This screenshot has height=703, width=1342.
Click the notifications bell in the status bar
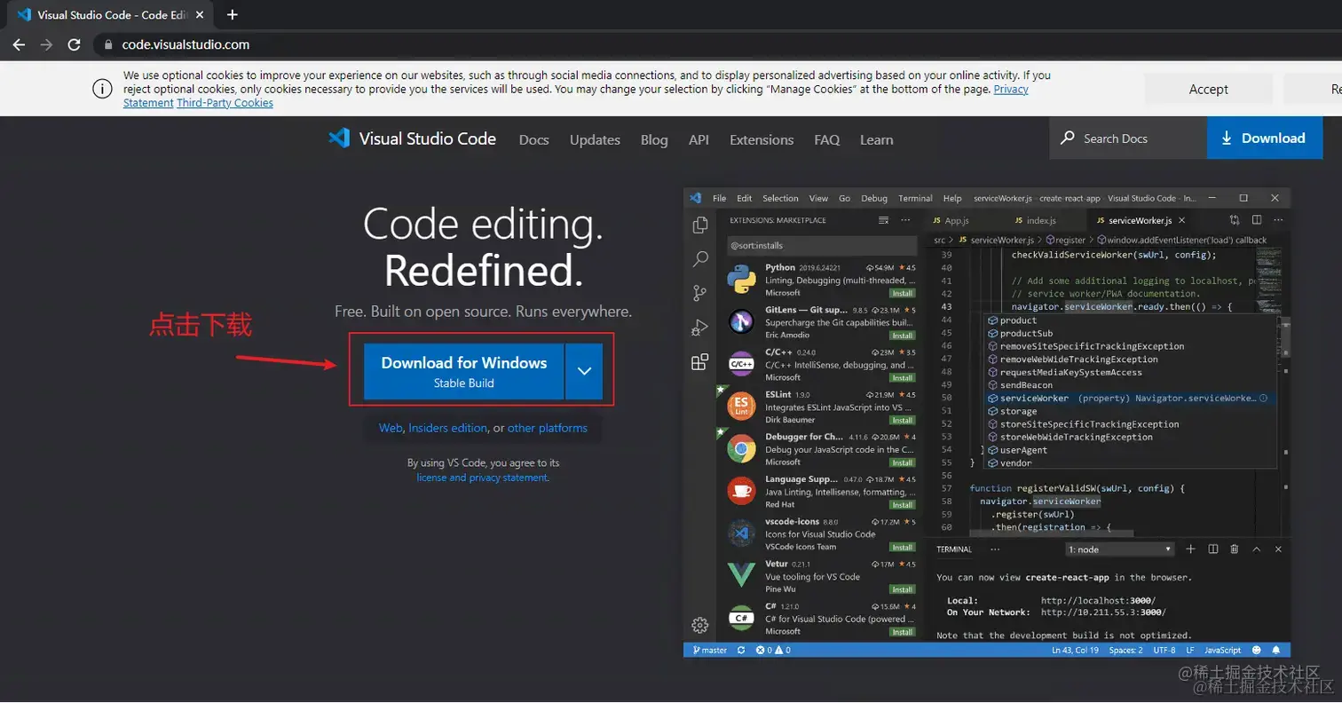(1275, 649)
